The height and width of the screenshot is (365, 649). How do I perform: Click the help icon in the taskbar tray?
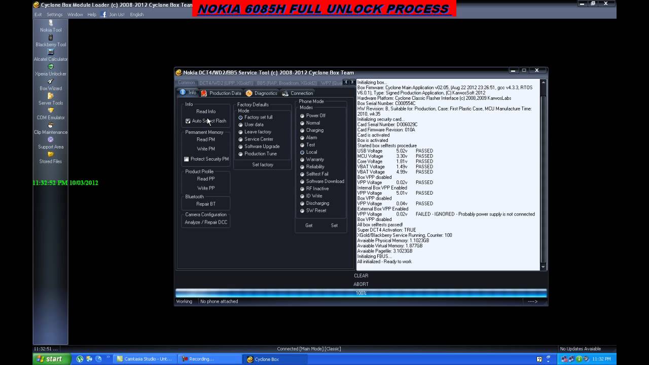[539, 359]
